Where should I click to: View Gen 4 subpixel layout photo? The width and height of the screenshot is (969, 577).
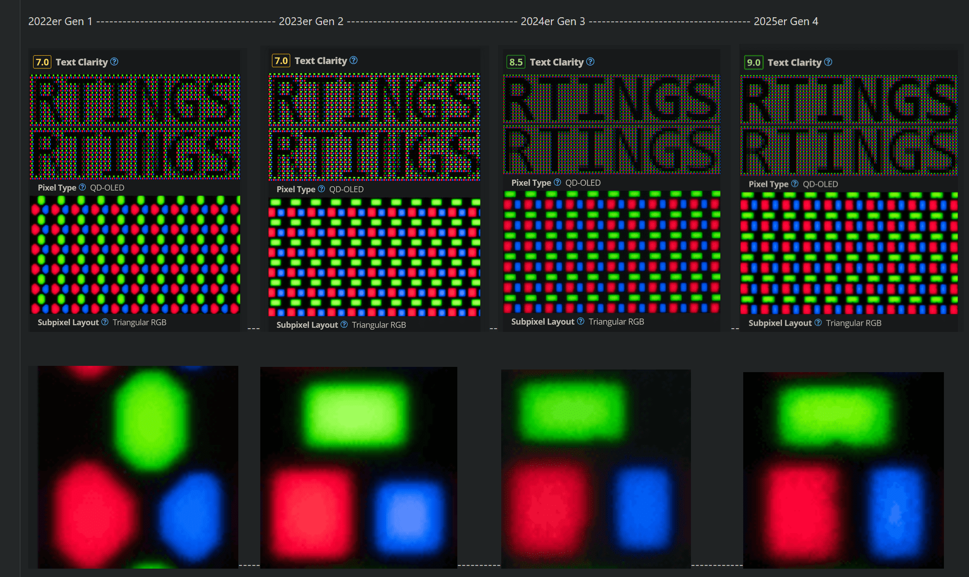coord(849,253)
